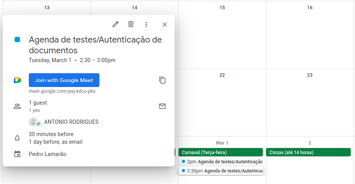The image size is (355, 184).
Task: Click the calendar owner icon
Action: [17, 154]
